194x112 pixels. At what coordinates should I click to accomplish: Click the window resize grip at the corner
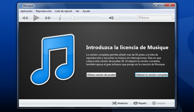[x=173, y=105]
